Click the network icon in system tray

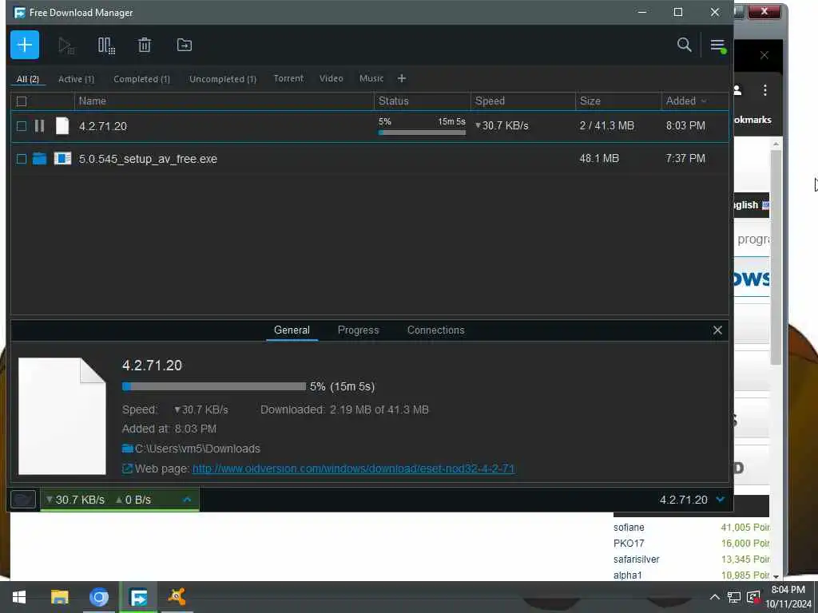point(734,597)
